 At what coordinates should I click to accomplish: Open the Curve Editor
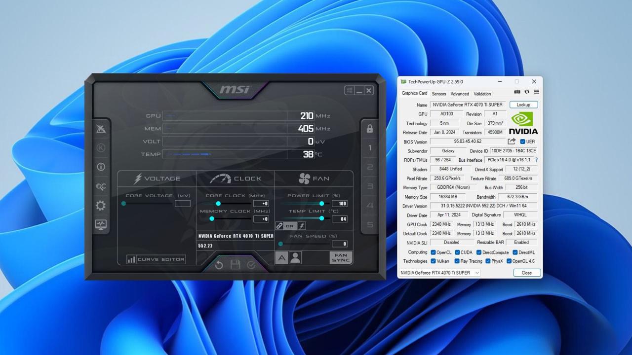(156, 259)
